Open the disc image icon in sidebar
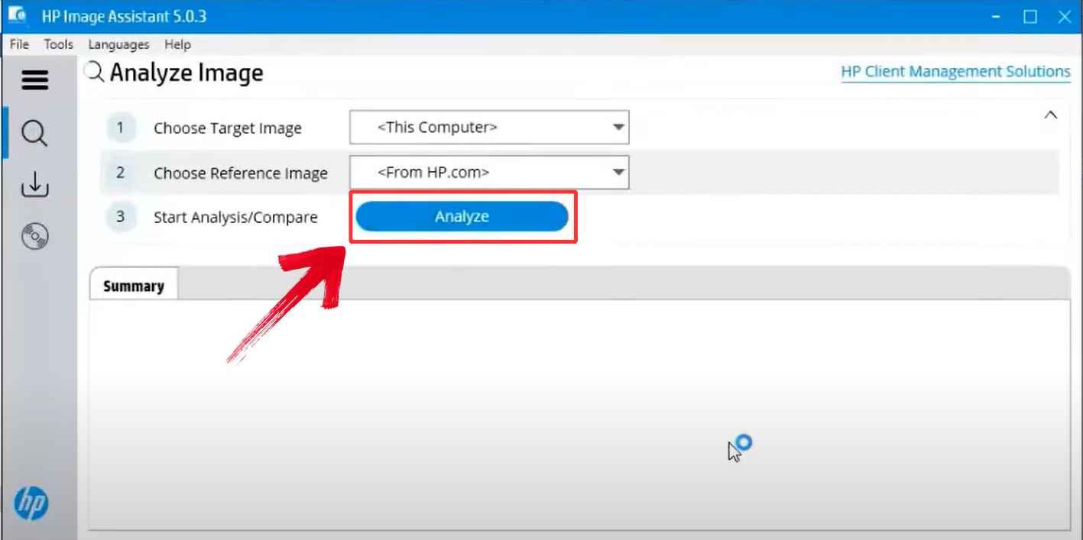Screen dimensions: 1083x540 pyautogui.click(x=35, y=237)
